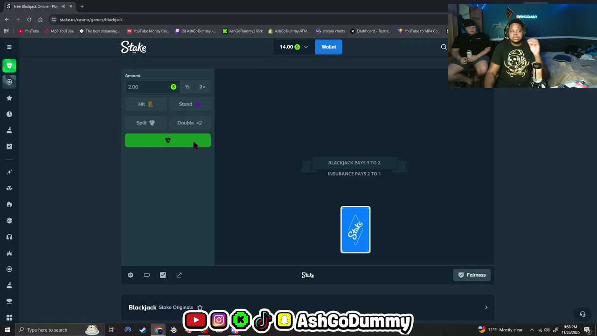
Task: Focus the bet Amount field
Action: pyautogui.click(x=152, y=87)
